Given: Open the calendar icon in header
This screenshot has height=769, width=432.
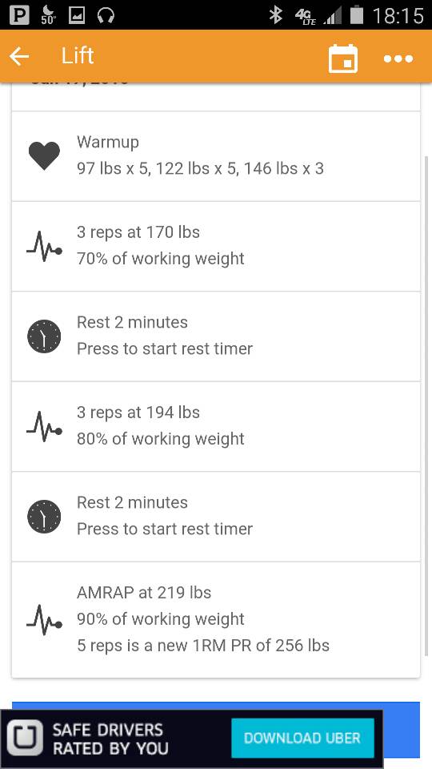Looking at the screenshot, I should tap(342, 58).
